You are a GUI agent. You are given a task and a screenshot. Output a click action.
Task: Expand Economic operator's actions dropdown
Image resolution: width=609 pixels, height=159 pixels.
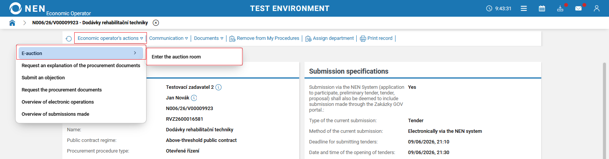pyautogui.click(x=110, y=38)
